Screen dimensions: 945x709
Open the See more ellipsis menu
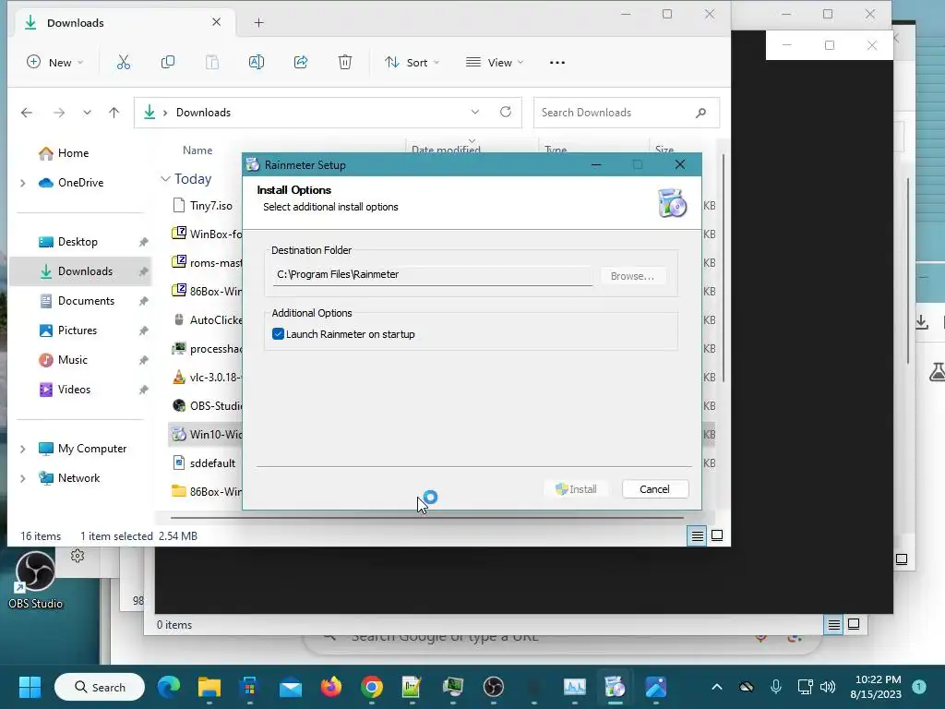click(x=557, y=62)
